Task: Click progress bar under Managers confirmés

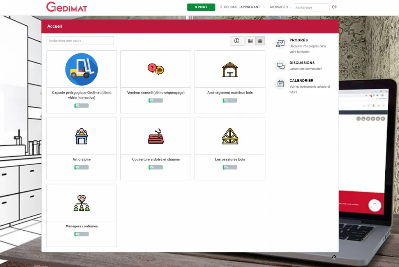Action: pos(81,234)
